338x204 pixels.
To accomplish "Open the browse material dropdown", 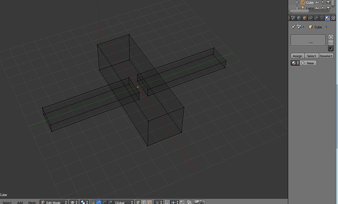I will [295, 63].
